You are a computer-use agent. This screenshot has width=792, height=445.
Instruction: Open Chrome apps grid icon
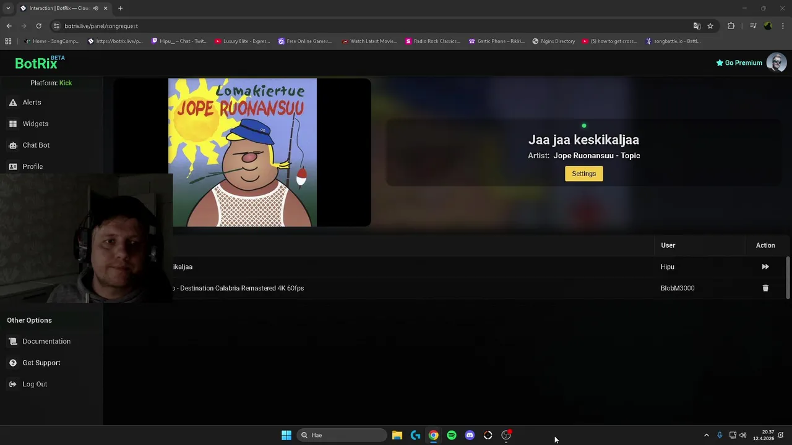(8, 41)
